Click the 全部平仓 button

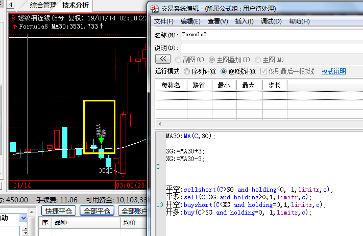pyautogui.click(x=97, y=211)
